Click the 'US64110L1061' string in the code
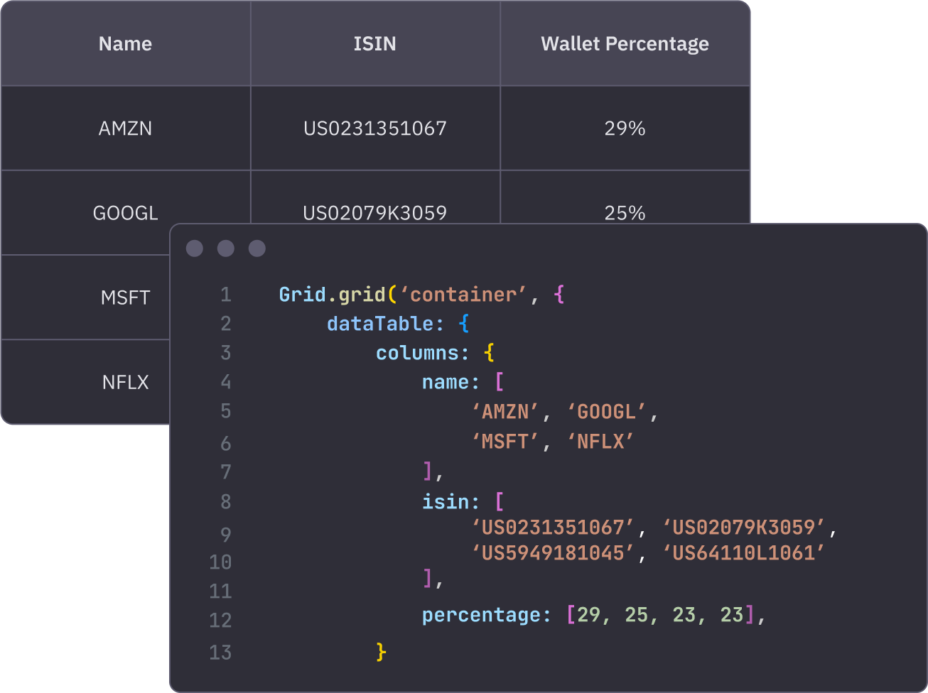Image resolution: width=928 pixels, height=693 pixels. [743, 553]
